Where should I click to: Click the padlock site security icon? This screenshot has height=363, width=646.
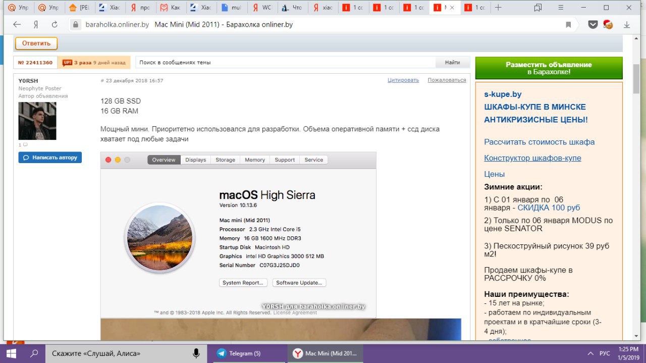[75, 24]
